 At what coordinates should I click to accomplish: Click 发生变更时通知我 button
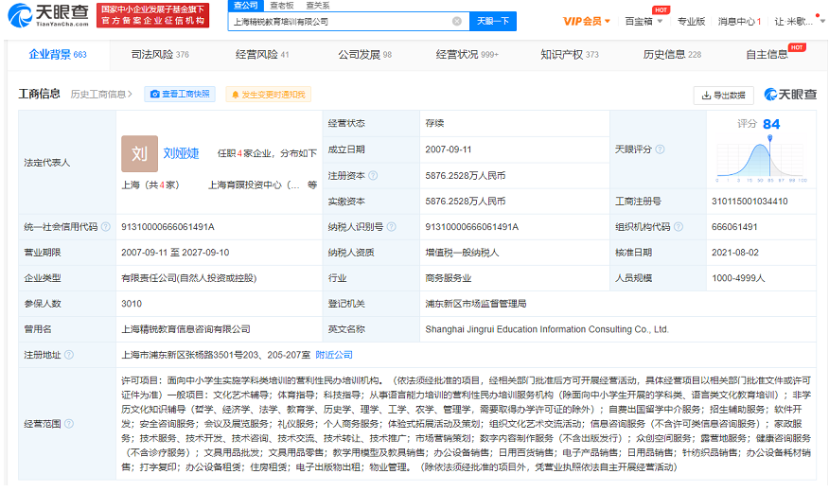coord(268,95)
